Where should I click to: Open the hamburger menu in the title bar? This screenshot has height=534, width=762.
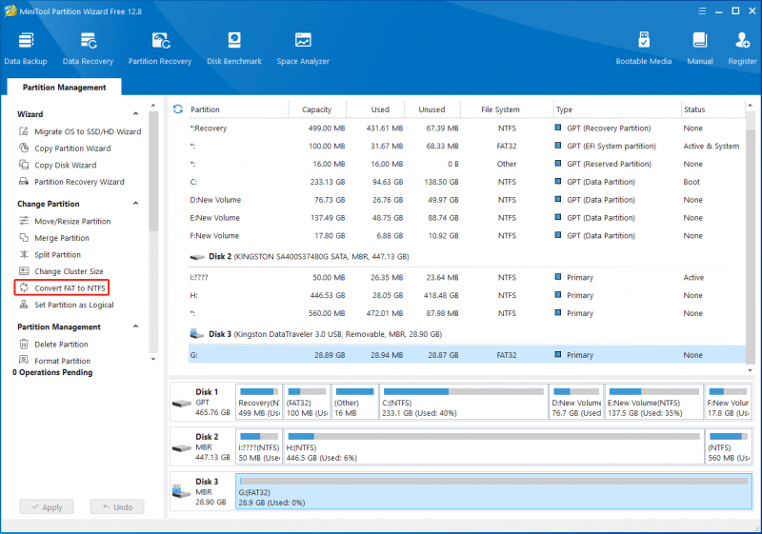(702, 10)
